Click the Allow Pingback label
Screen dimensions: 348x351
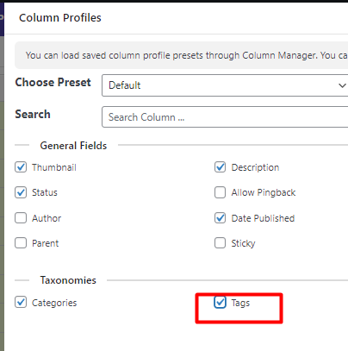tap(264, 192)
